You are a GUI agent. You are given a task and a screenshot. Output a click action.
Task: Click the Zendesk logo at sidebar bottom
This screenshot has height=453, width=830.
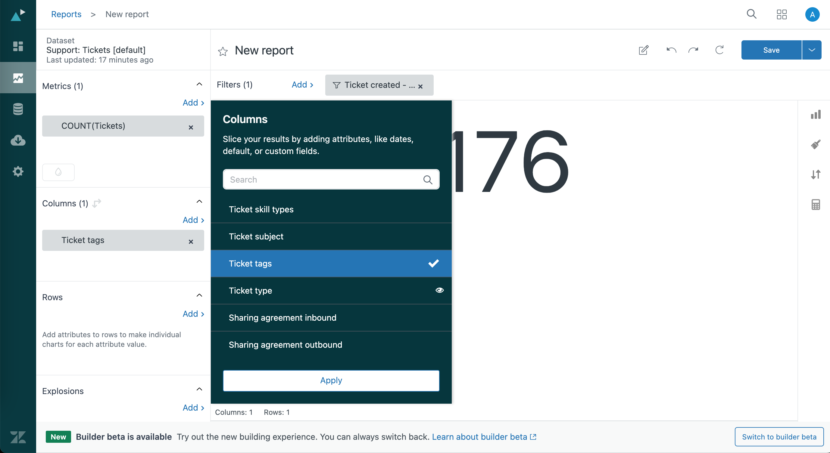[x=18, y=437]
